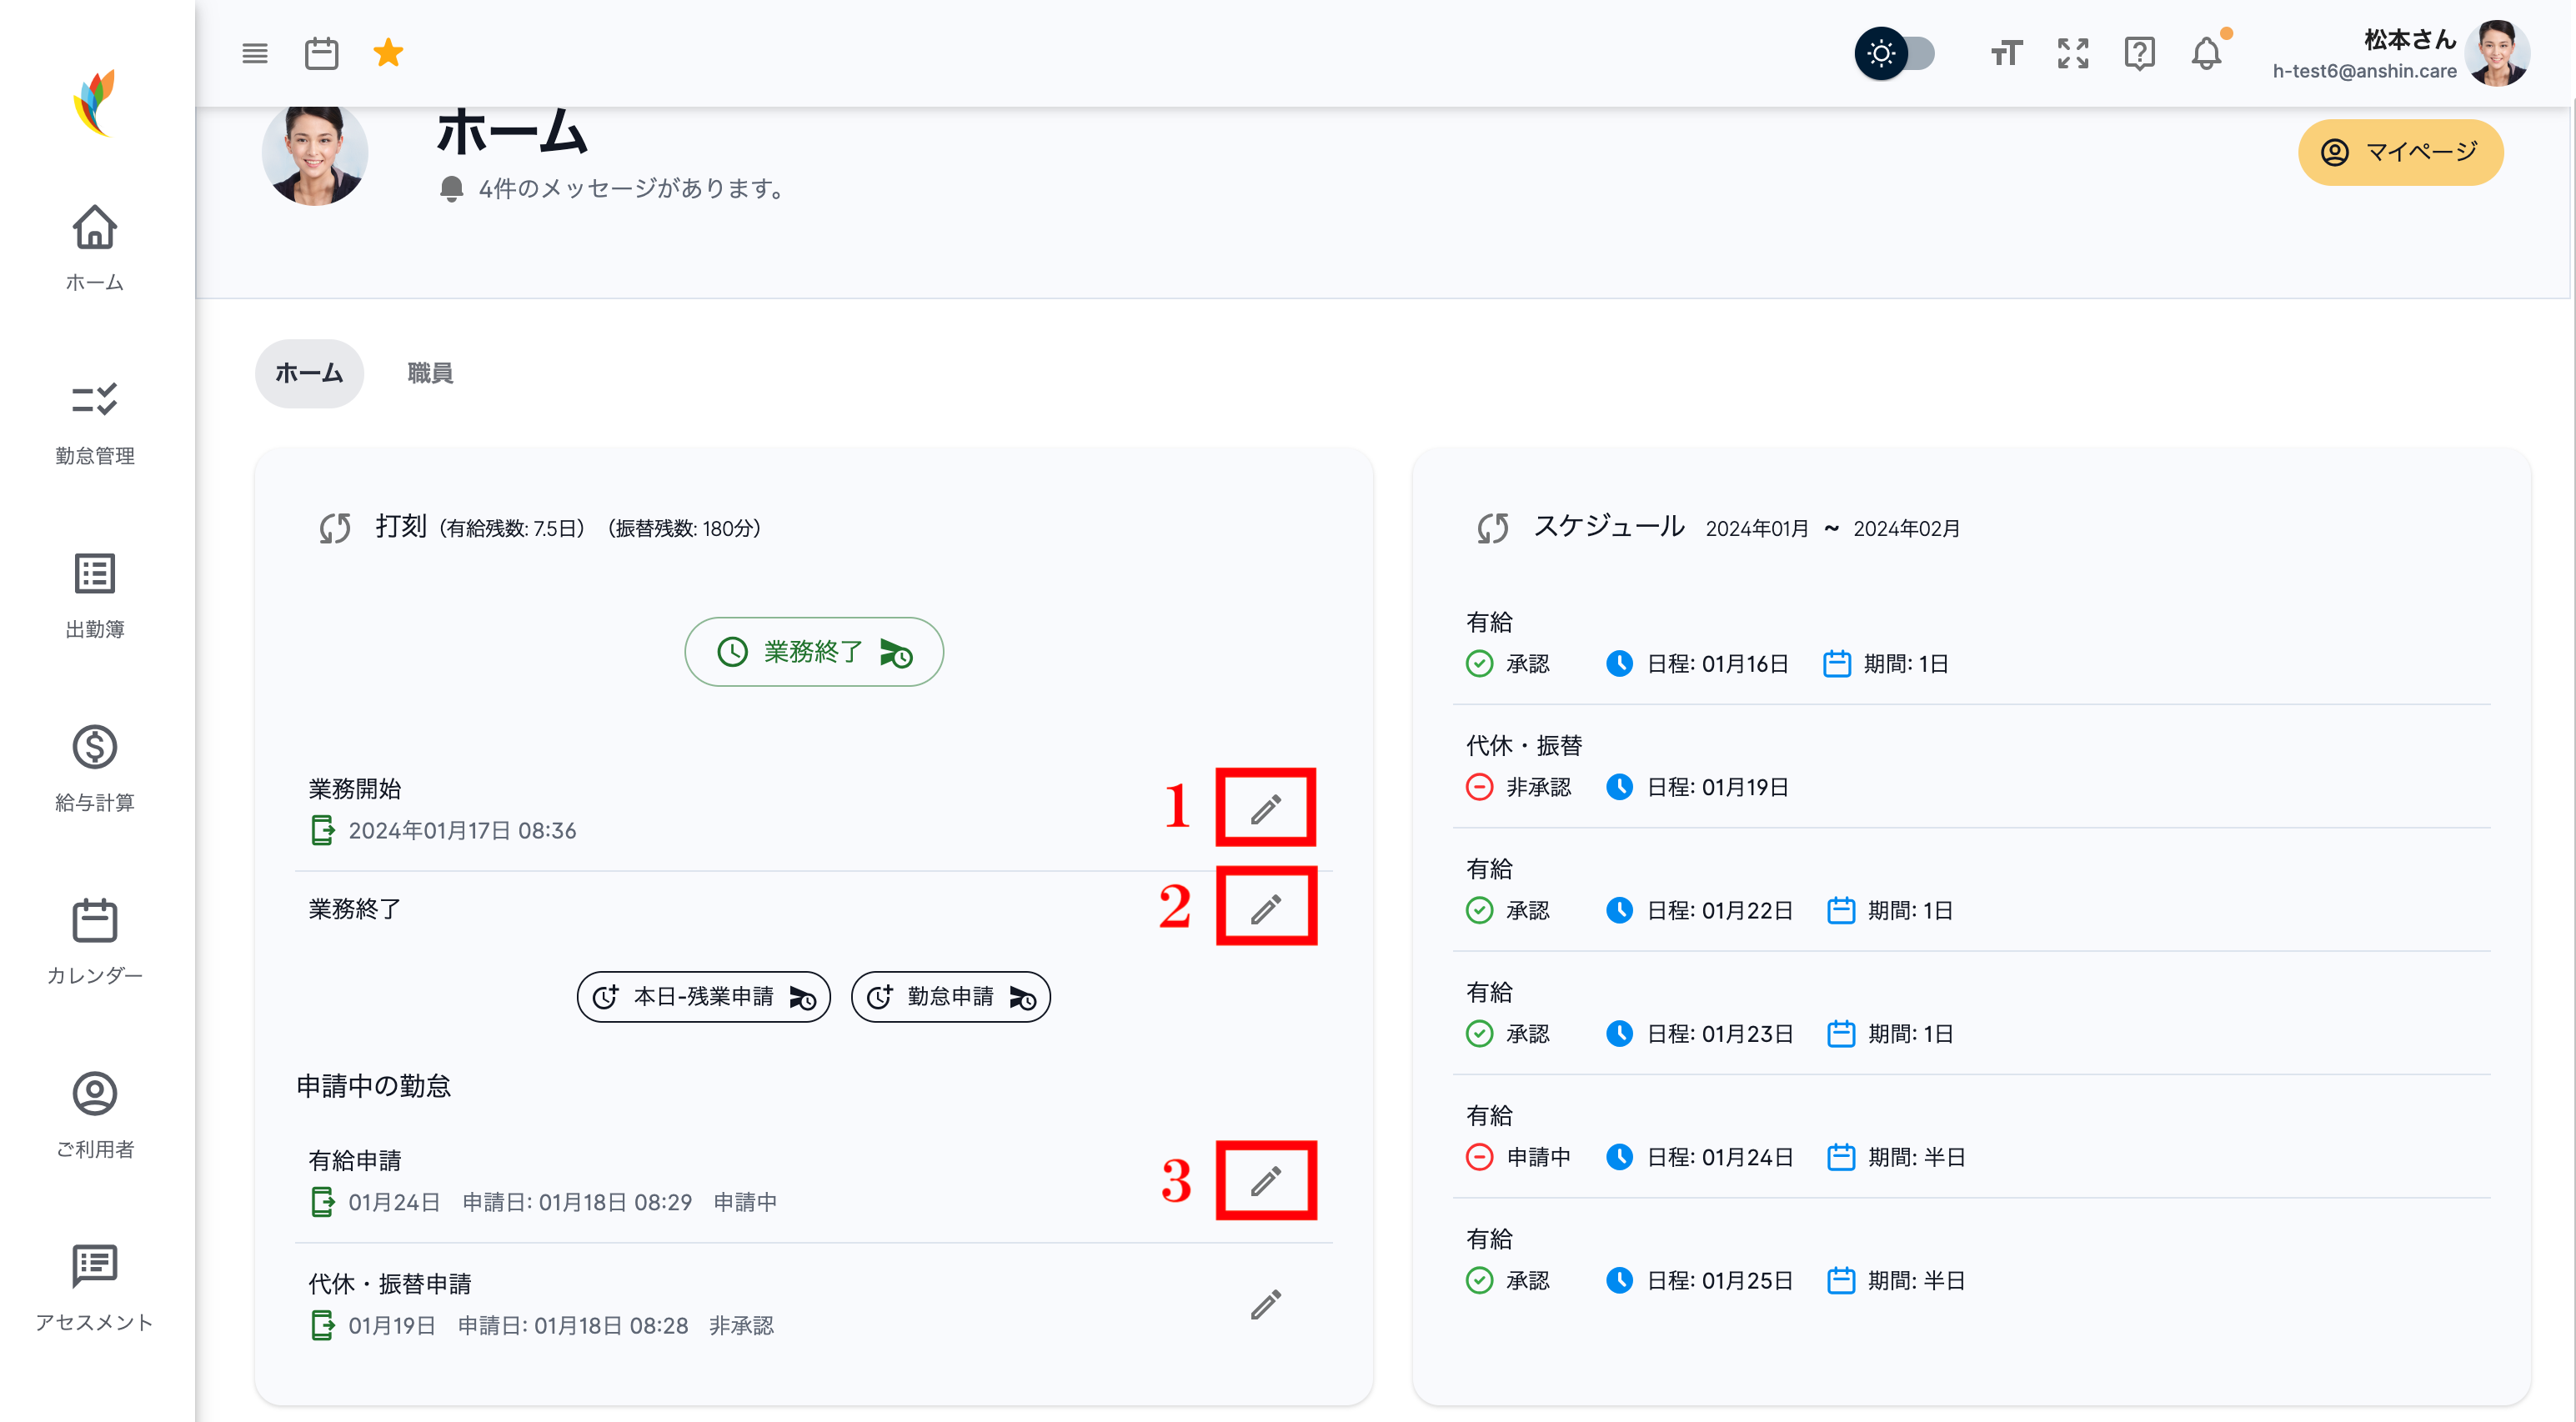This screenshot has width=2576, height=1422.
Task: Select the ホーム tab
Action: 309,373
